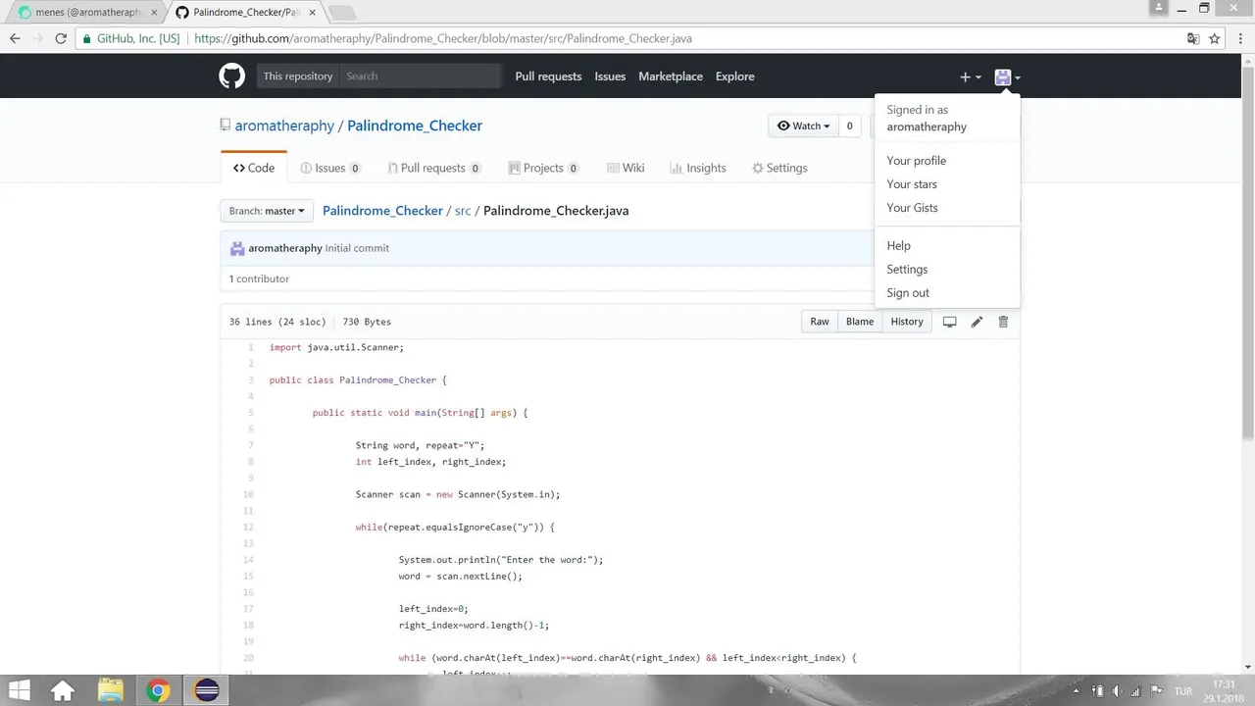Edit this file with the pencil icon
Image resolution: width=1255 pixels, height=706 pixels.
(x=977, y=322)
